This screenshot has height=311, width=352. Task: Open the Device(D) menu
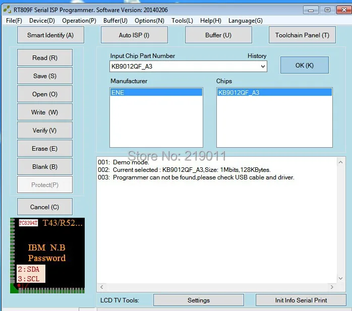click(x=42, y=21)
